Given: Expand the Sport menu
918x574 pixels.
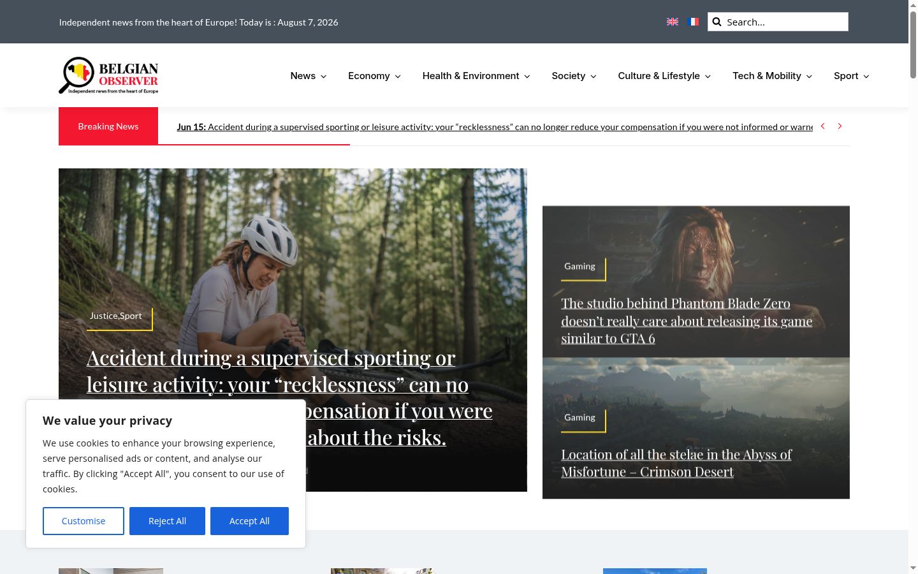Looking at the screenshot, I should (852, 76).
